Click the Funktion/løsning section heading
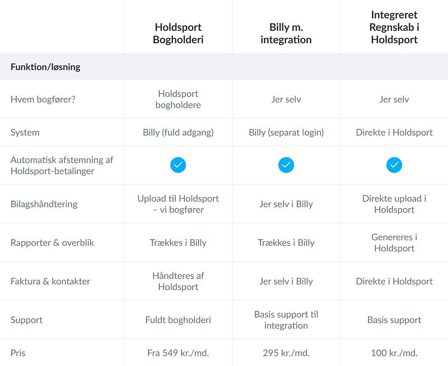This screenshot has height=366, width=448. [45, 67]
